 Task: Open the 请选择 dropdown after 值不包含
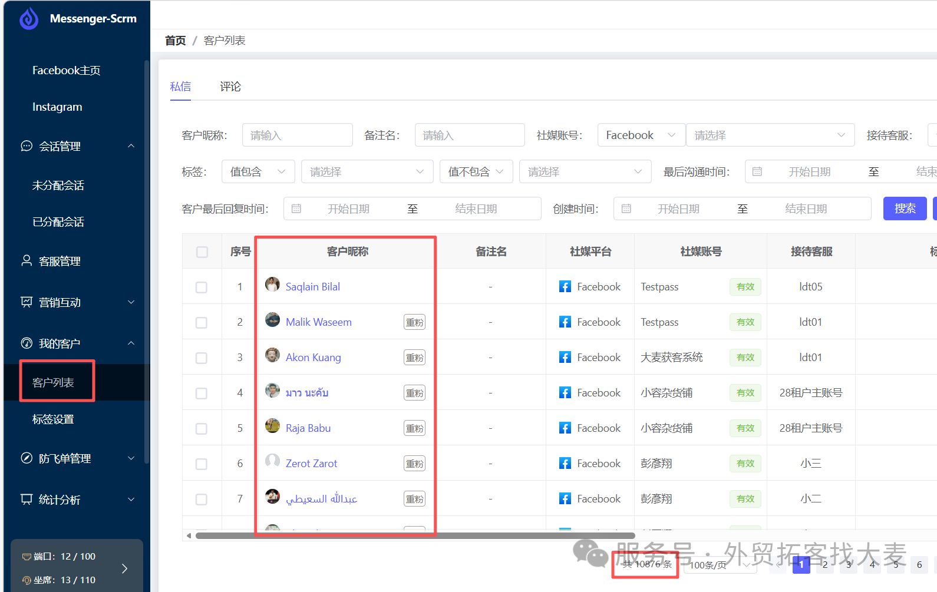tap(585, 171)
